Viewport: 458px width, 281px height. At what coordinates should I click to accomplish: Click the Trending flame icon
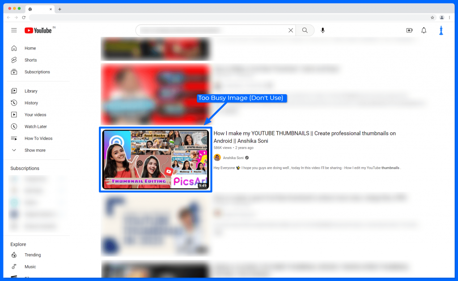(x=14, y=255)
